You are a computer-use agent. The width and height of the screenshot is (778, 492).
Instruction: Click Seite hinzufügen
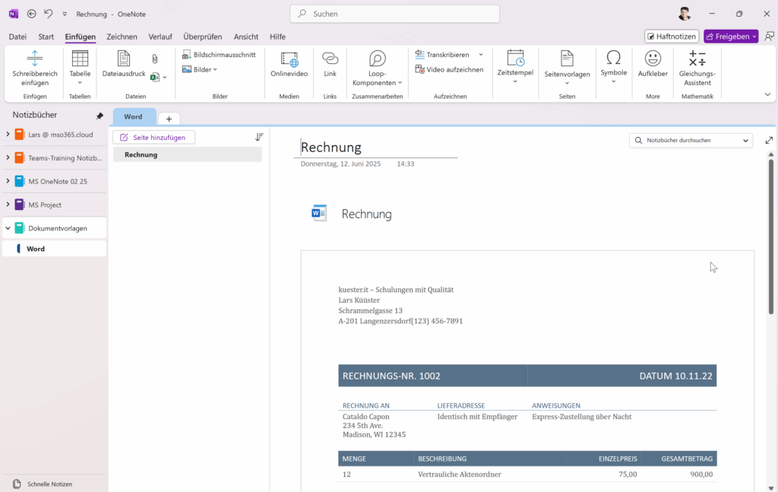click(153, 138)
